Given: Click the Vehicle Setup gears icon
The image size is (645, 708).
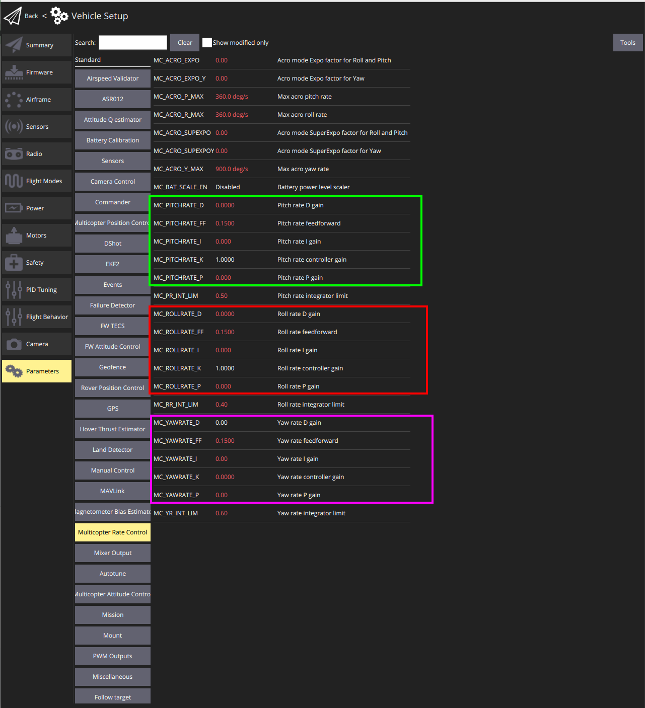Looking at the screenshot, I should [x=59, y=16].
